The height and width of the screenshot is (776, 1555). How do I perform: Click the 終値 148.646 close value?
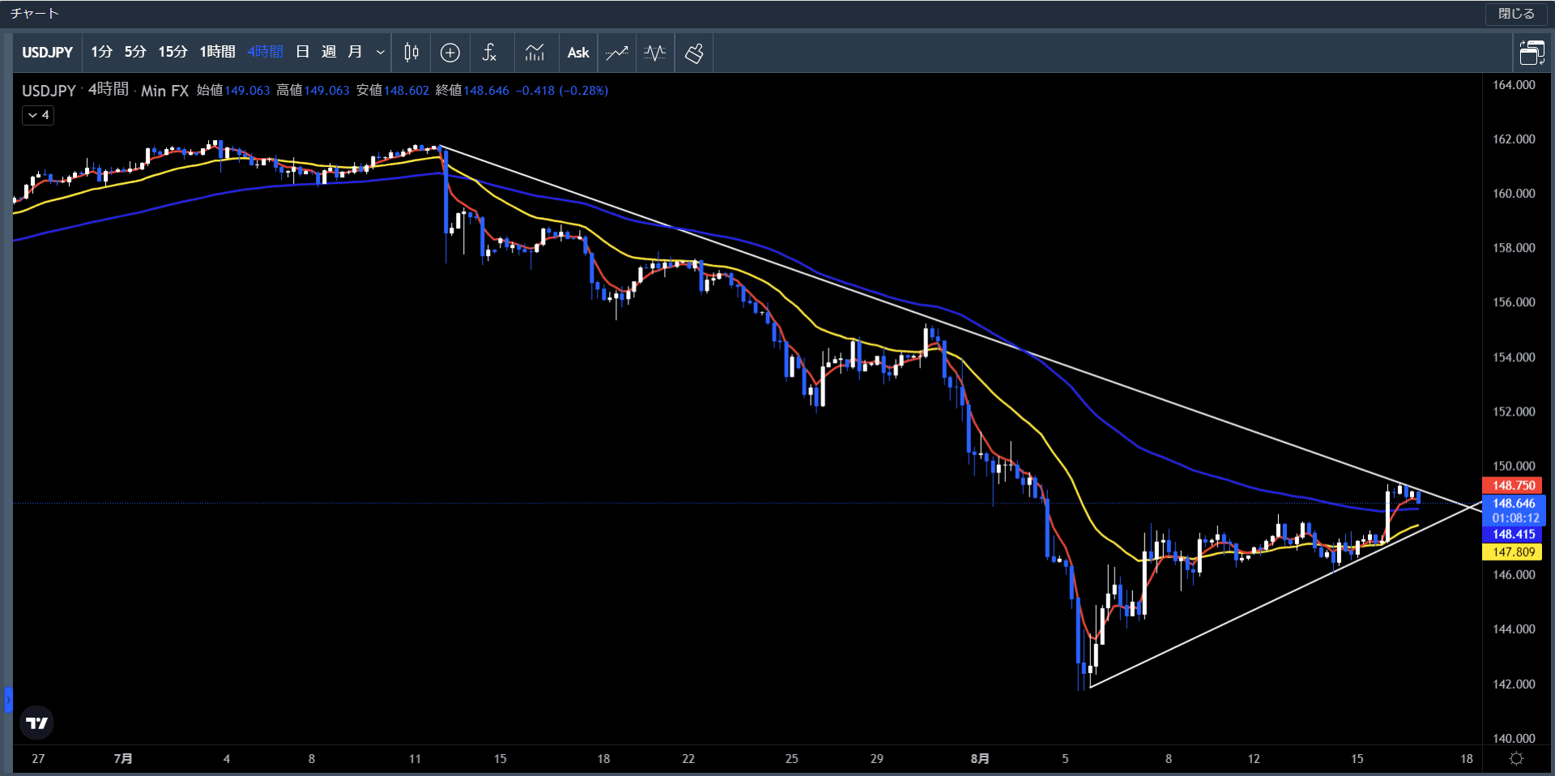tap(472, 91)
